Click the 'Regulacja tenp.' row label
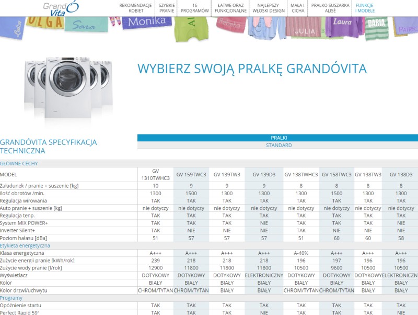 click(17, 216)
